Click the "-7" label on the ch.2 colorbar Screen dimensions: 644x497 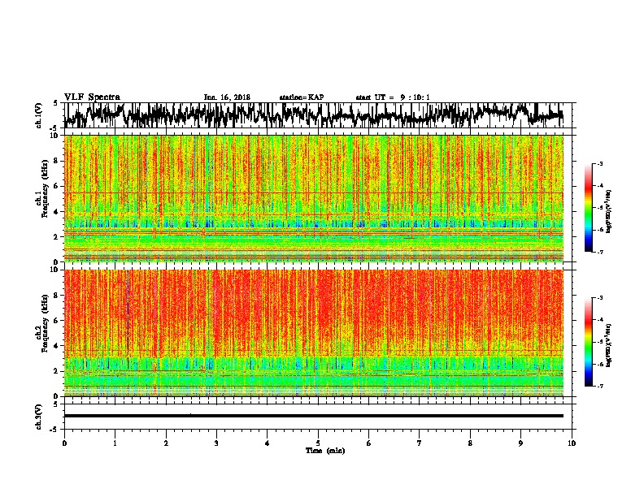[x=600, y=387]
